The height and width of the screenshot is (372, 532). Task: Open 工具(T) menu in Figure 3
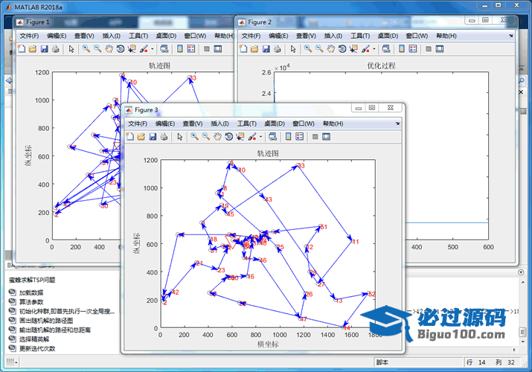(247, 123)
